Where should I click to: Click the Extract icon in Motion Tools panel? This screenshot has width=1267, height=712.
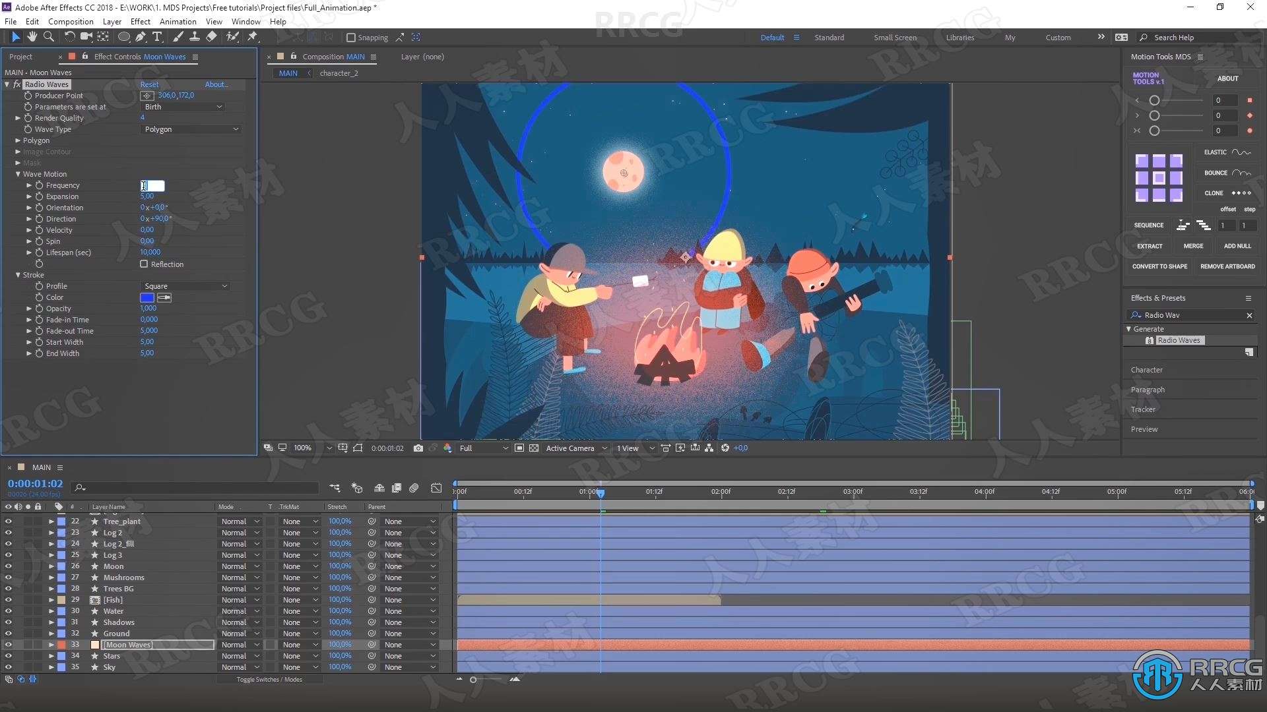(x=1150, y=246)
